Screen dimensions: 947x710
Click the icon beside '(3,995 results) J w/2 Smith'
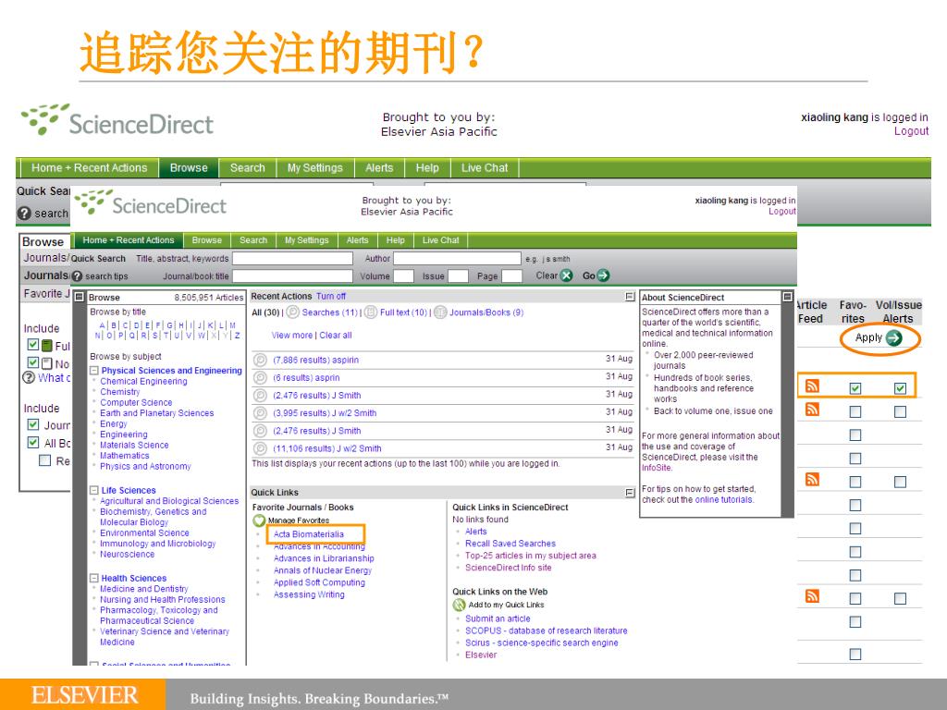coord(260,413)
